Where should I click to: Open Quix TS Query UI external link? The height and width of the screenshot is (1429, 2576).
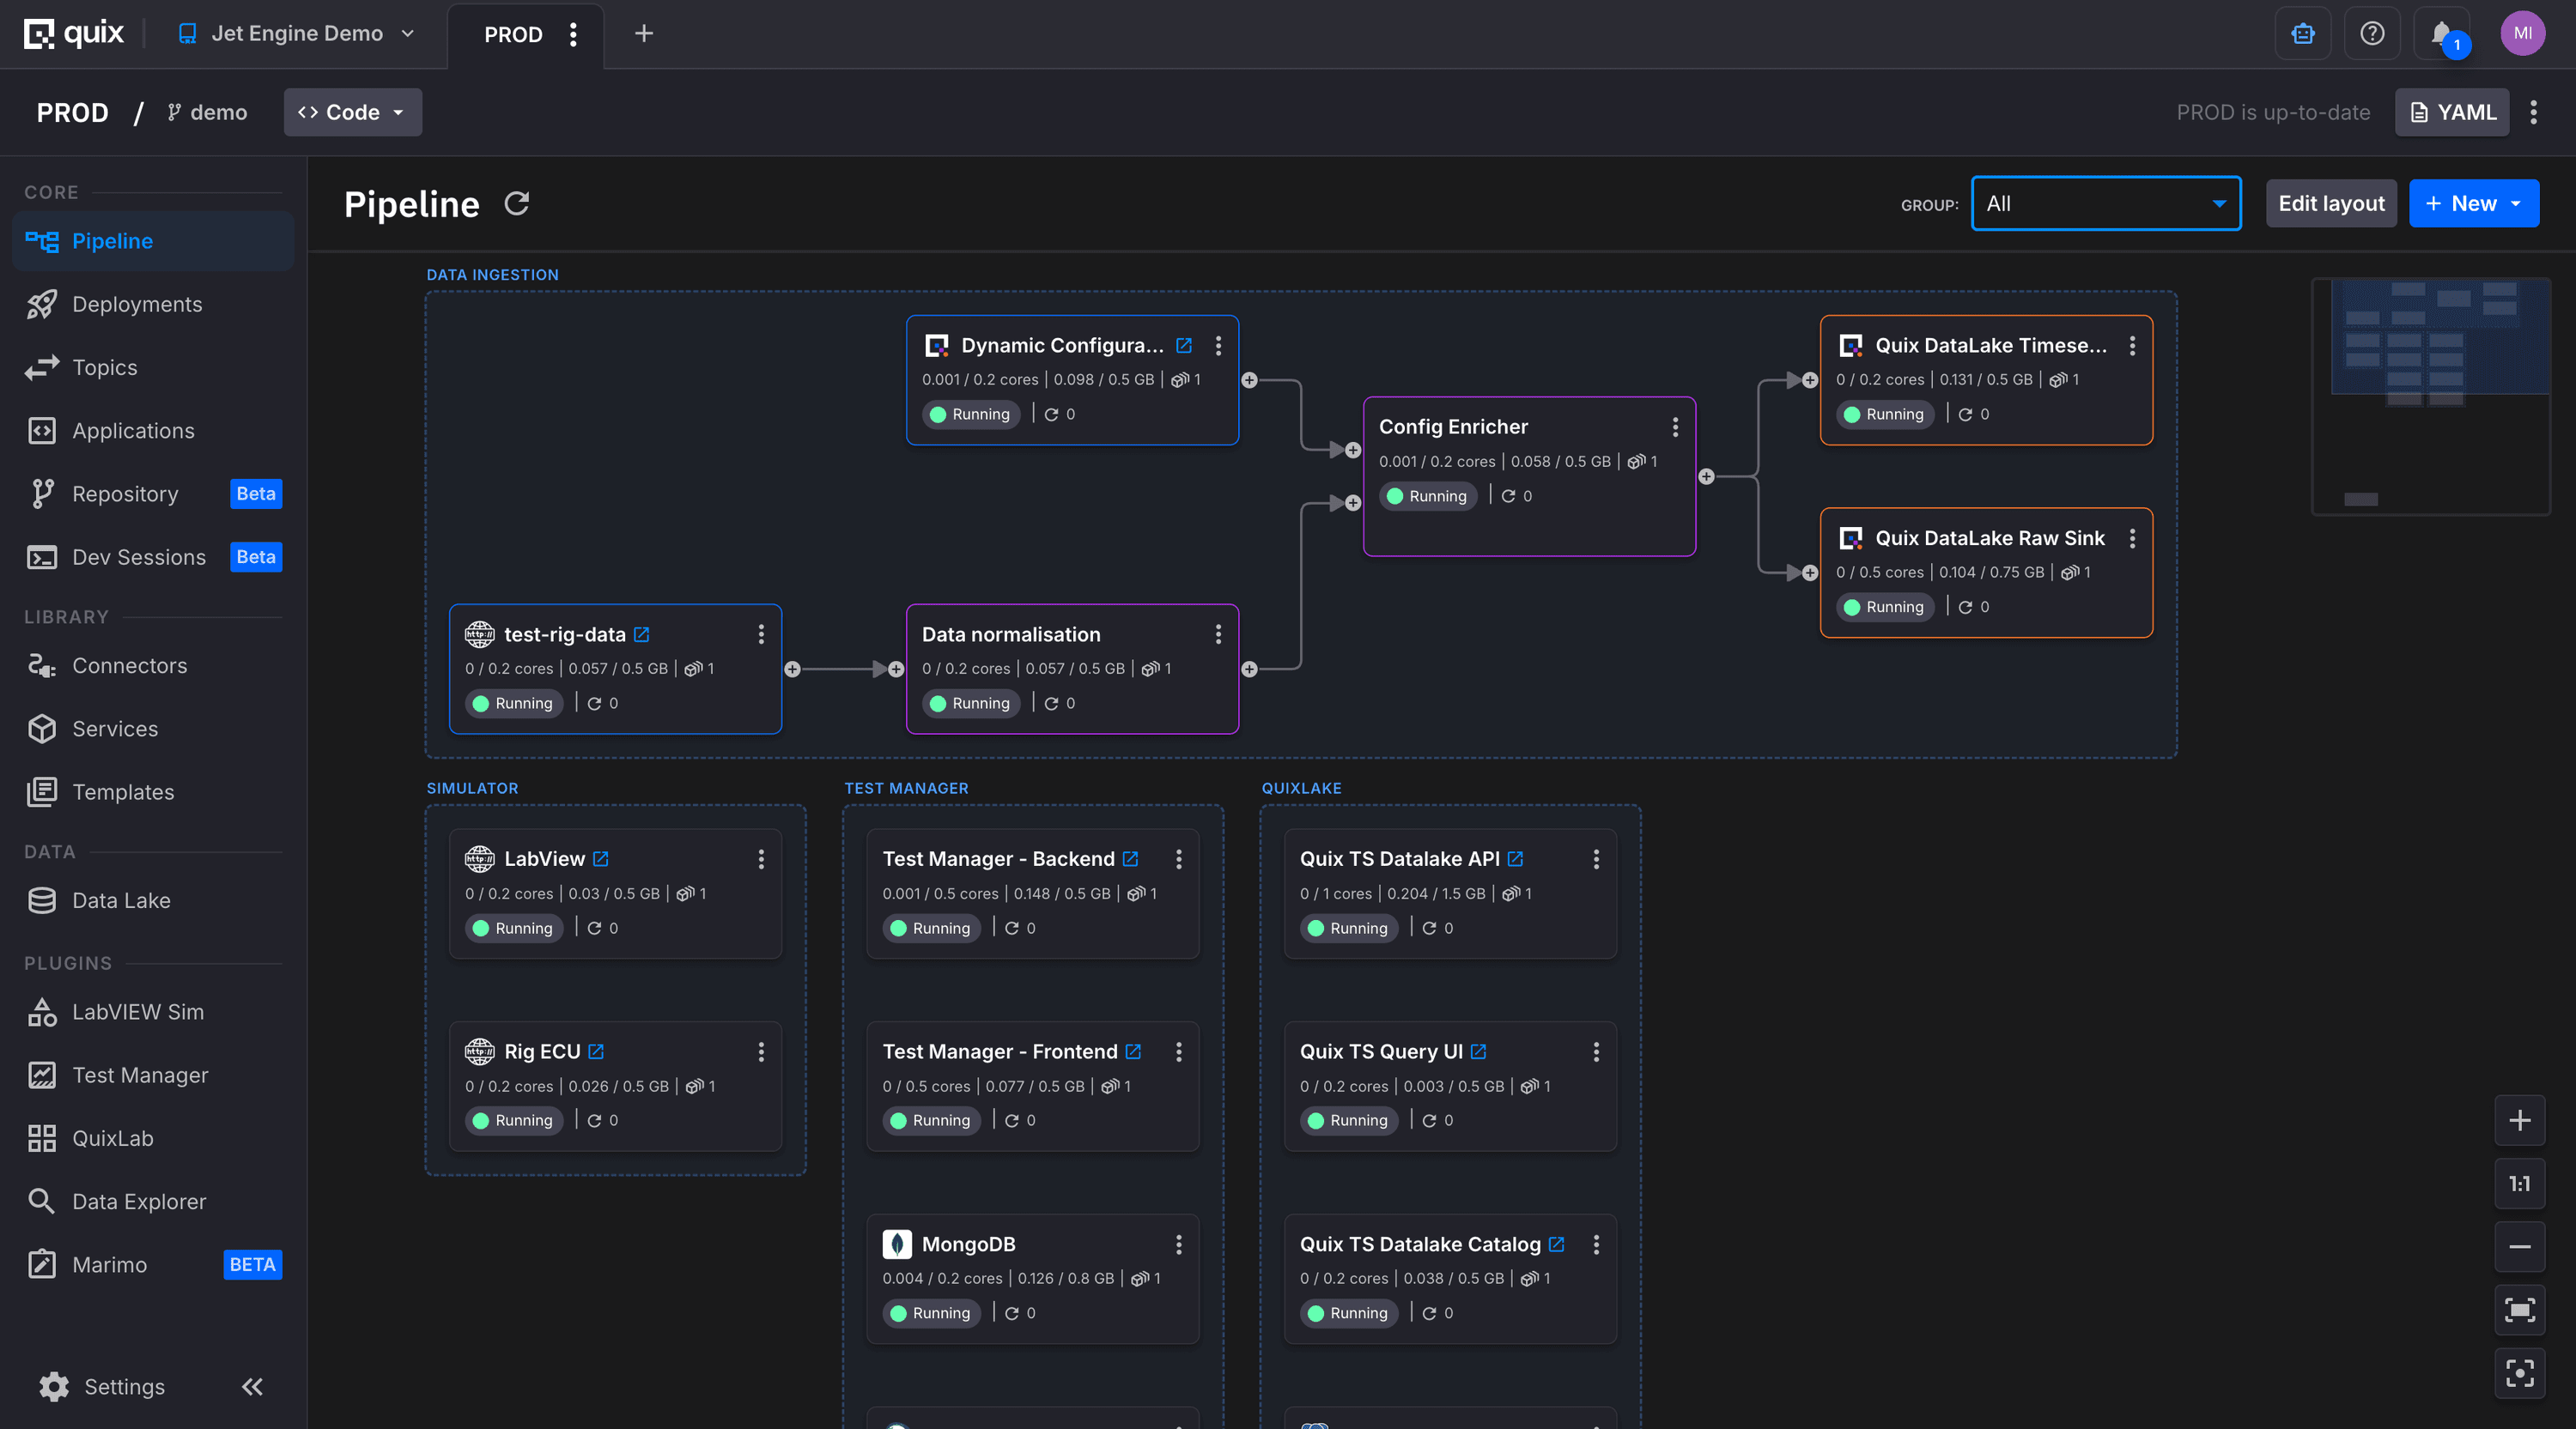(x=1479, y=1052)
